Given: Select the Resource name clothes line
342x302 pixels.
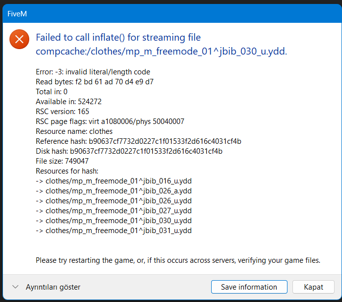Looking at the screenshot, I should pos(74,131).
